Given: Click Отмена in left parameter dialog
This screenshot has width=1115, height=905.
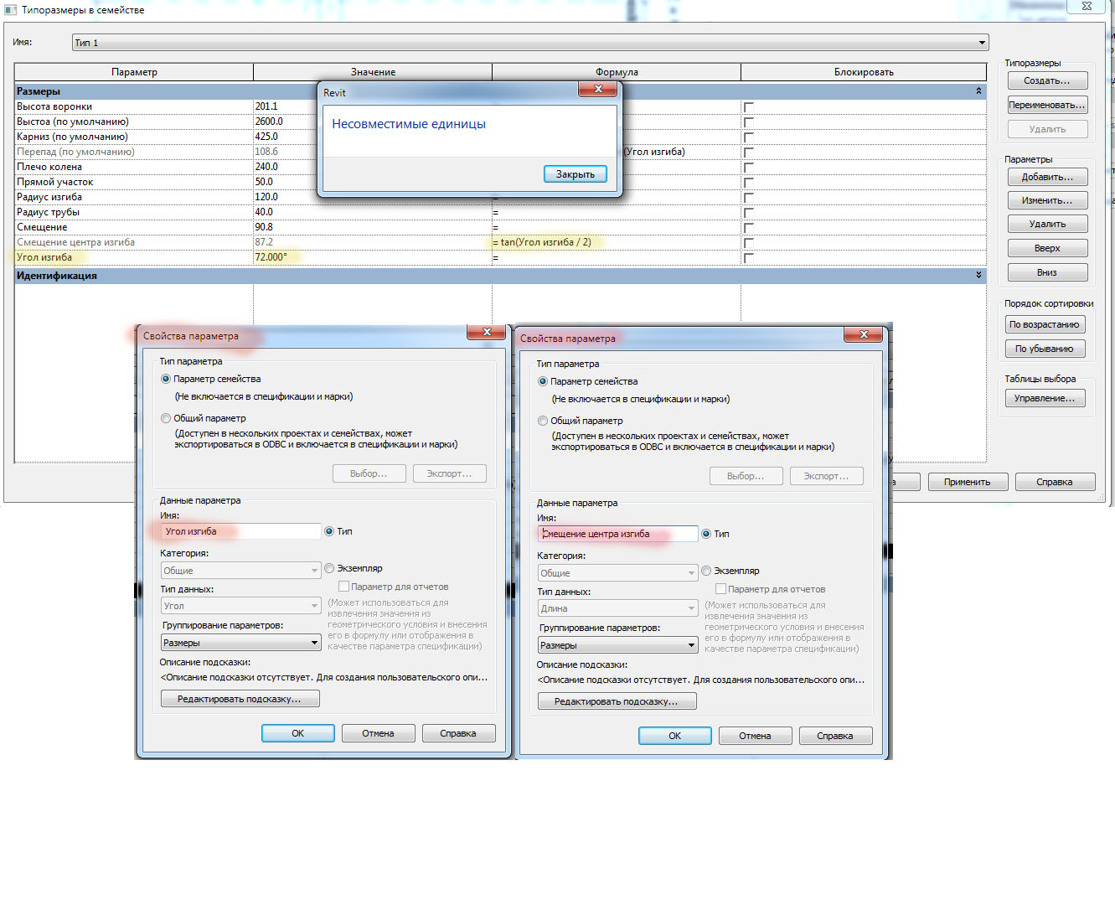Looking at the screenshot, I should (378, 733).
